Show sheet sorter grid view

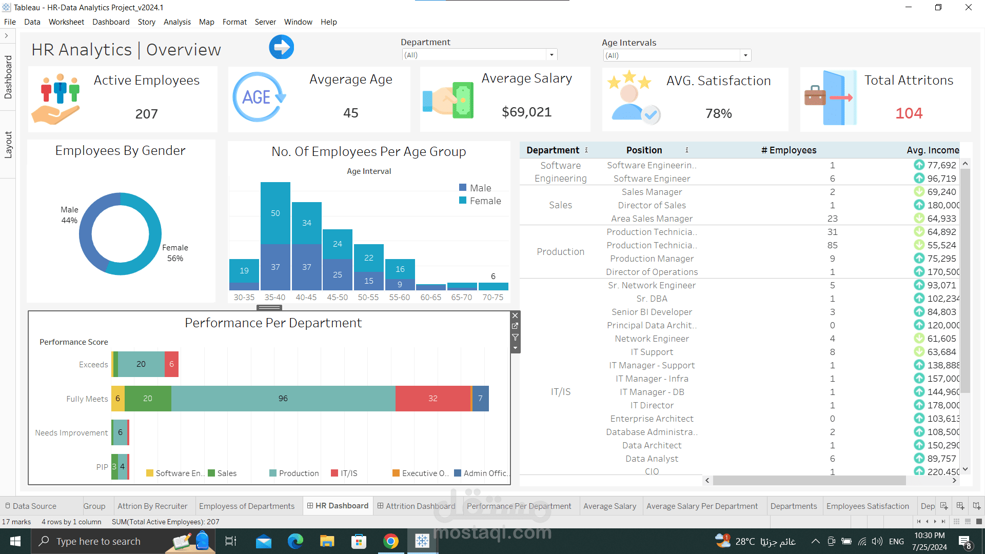956,522
